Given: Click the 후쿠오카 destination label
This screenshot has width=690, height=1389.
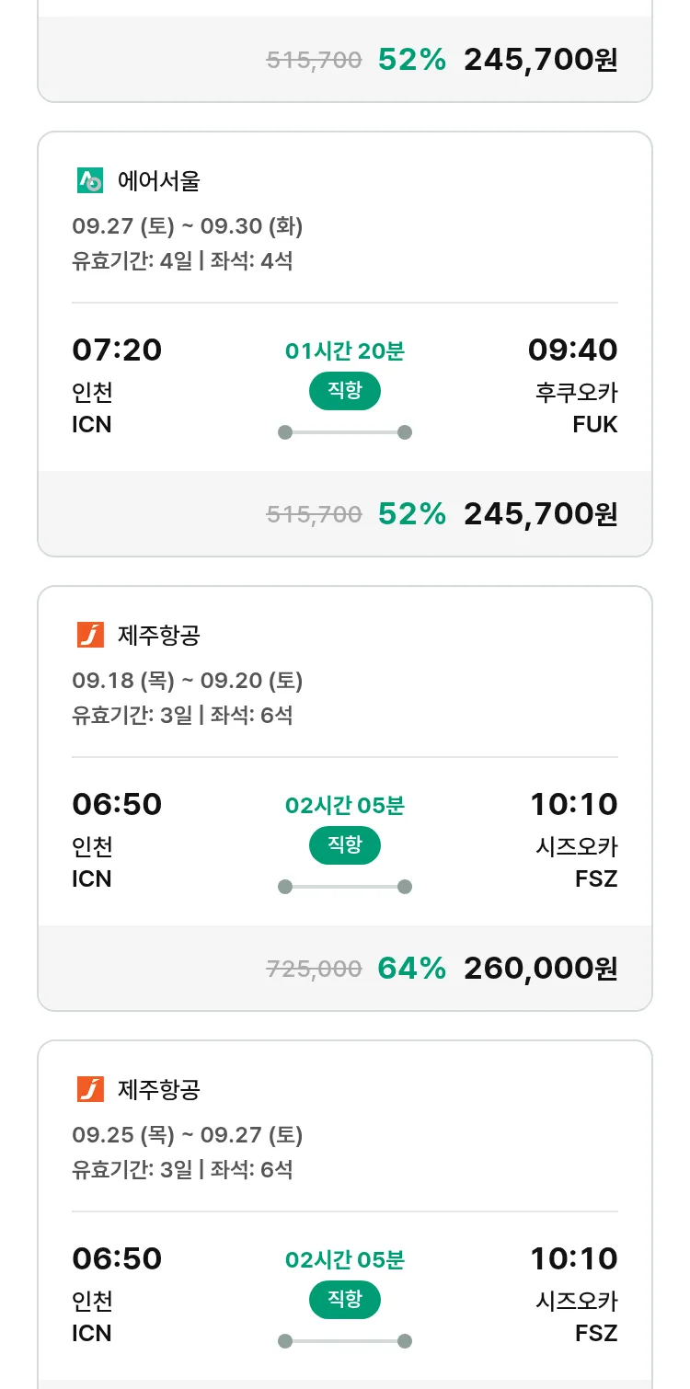Looking at the screenshot, I should [x=576, y=393].
